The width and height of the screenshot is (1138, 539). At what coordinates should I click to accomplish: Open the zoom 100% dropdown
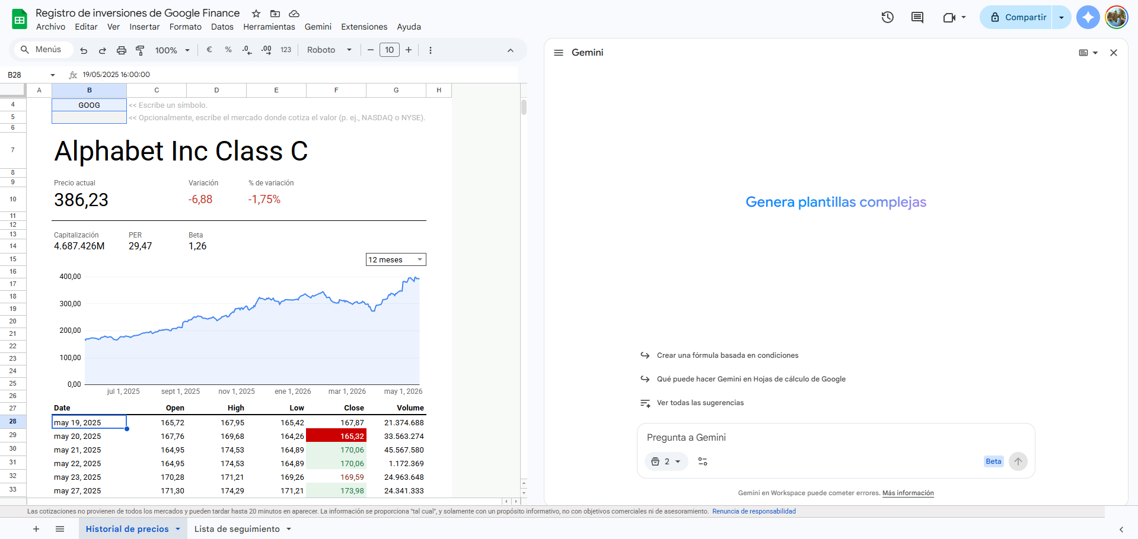pyautogui.click(x=172, y=50)
